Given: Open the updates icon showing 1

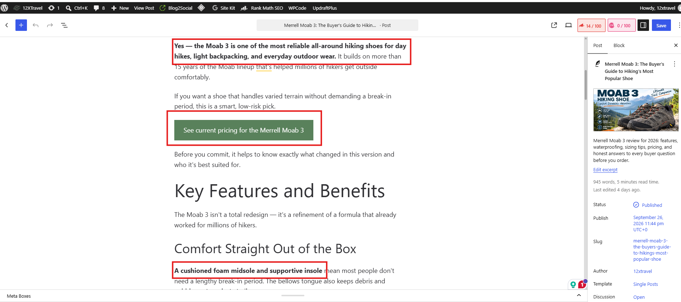Looking at the screenshot, I should pyautogui.click(x=54, y=8).
